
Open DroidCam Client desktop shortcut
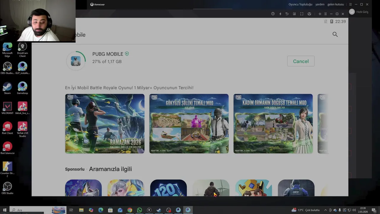[x=22, y=50]
